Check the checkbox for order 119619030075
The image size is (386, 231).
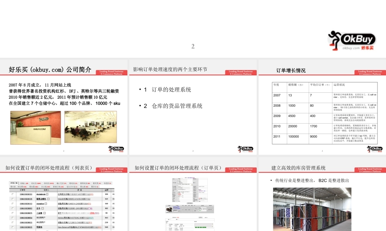tap(12, 214)
